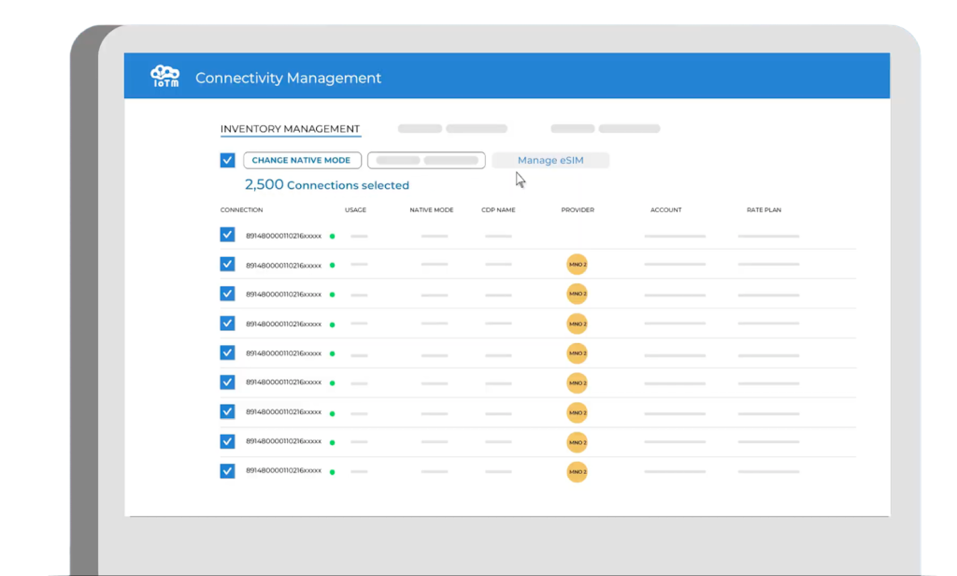Click the MNO 2 badge in third row

[x=577, y=294]
